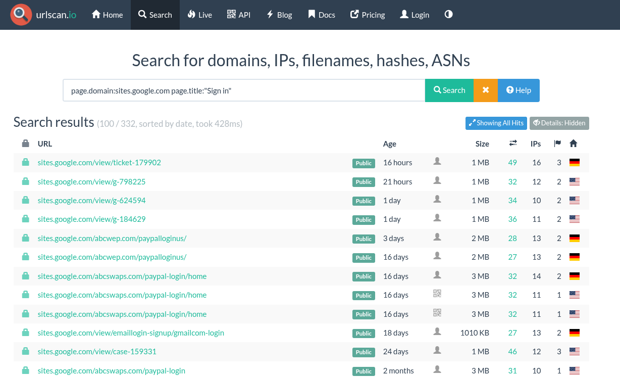The height and width of the screenshot is (378, 620).
Task: Click user icon on g-184629 row
Action: (437, 218)
